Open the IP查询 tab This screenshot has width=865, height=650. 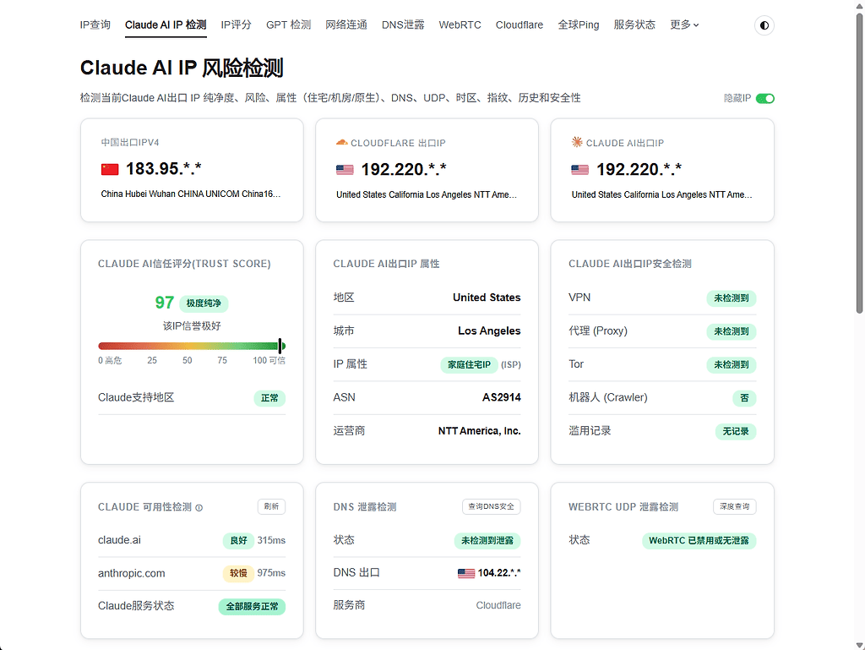95,25
